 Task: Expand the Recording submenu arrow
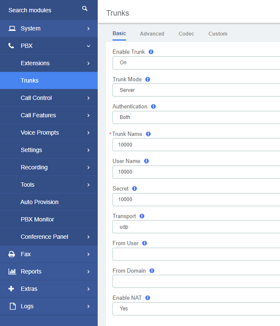click(x=88, y=167)
